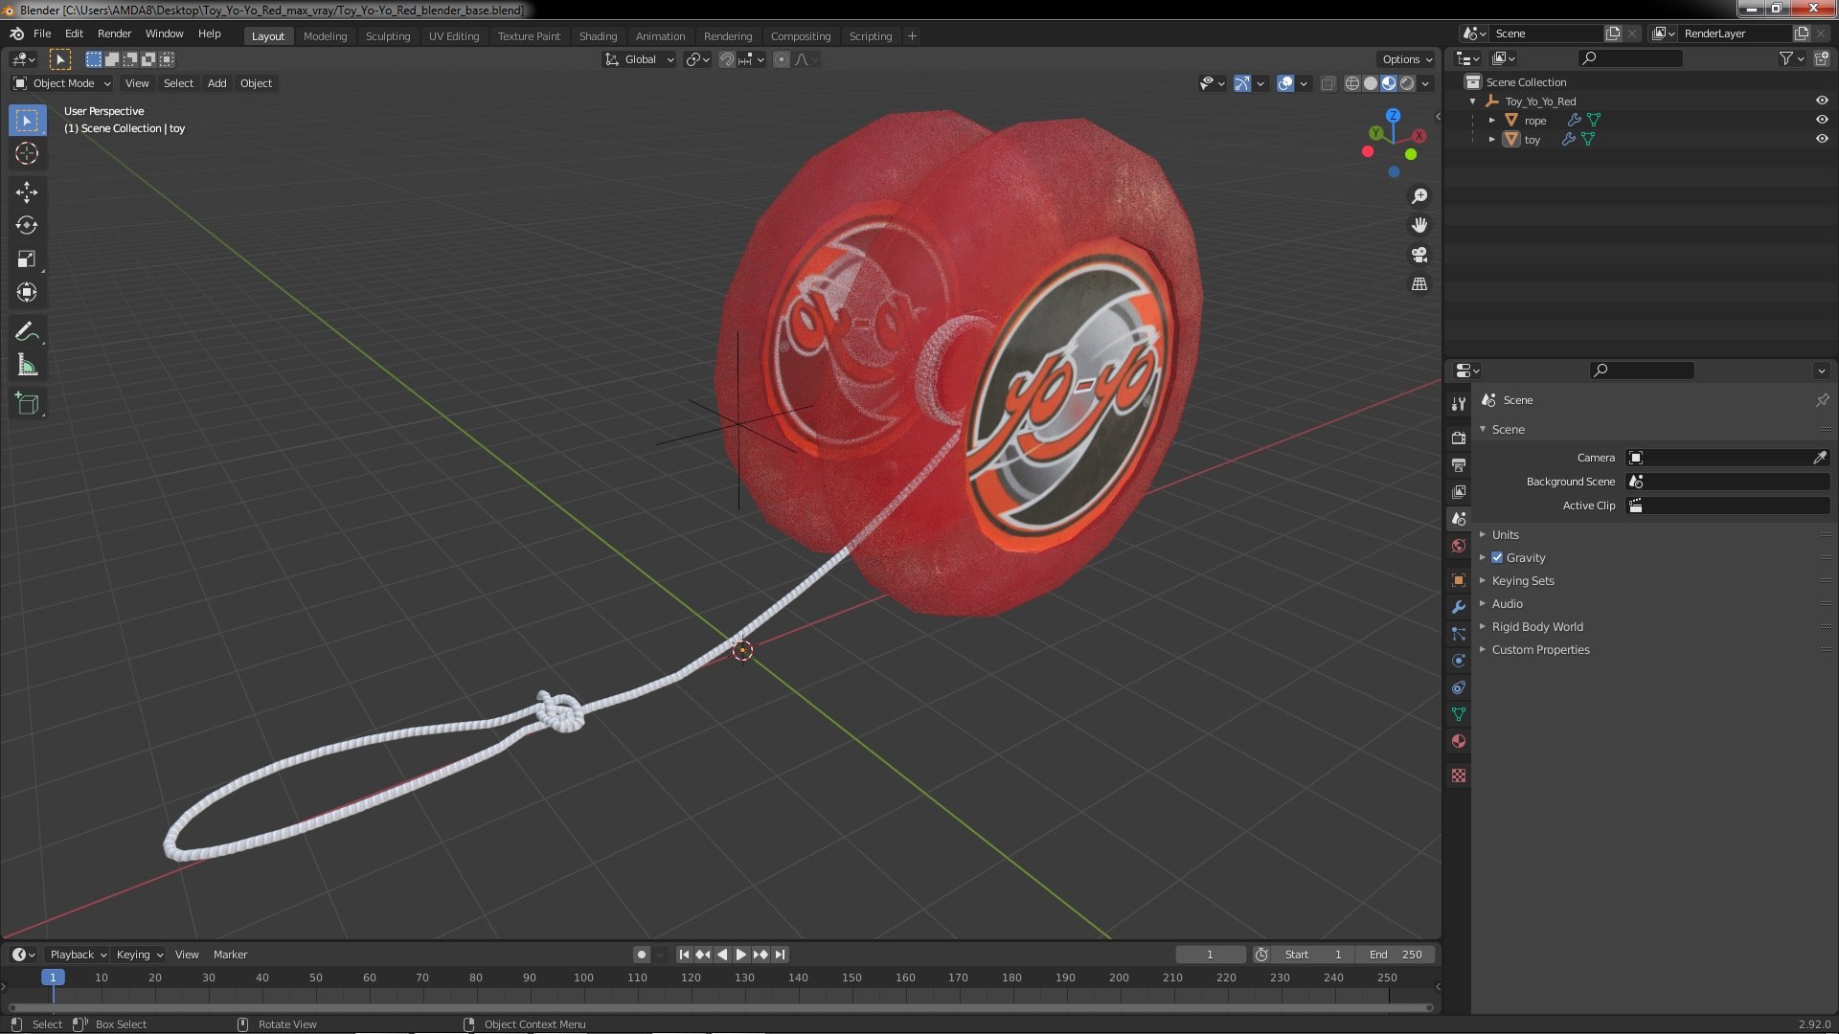Open the Render menu
Image resolution: width=1839 pixels, height=1034 pixels.
pyautogui.click(x=114, y=34)
